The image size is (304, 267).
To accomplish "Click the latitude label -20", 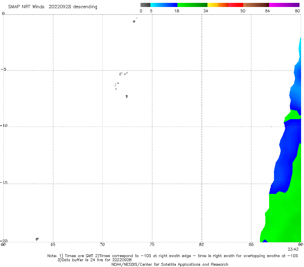I will point(4,241).
